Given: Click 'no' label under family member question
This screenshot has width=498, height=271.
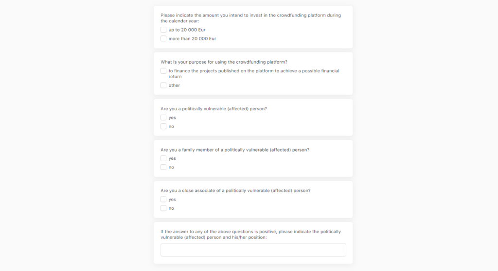Looking at the screenshot, I should [171, 167].
